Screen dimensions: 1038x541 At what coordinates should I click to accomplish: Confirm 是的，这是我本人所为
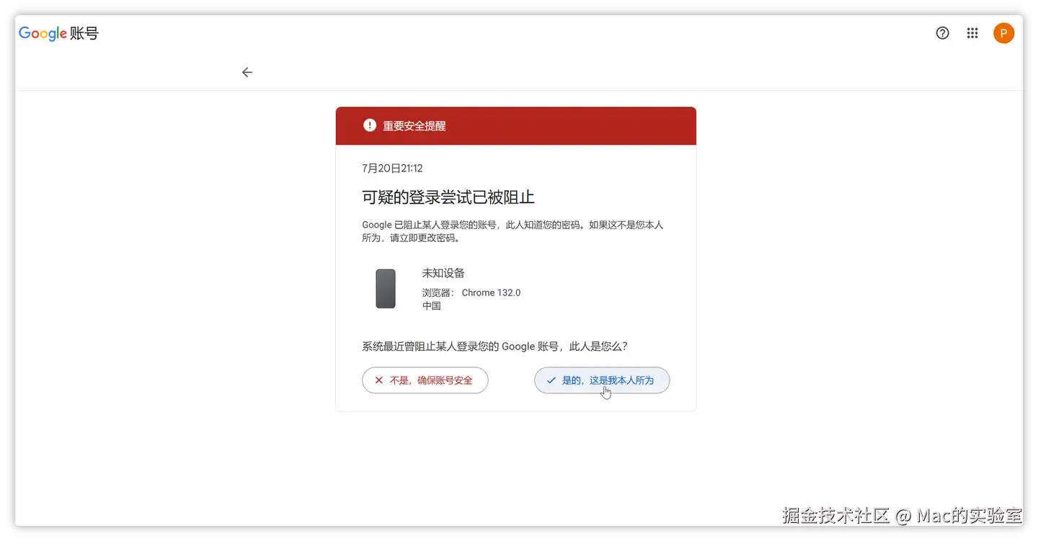click(x=602, y=380)
